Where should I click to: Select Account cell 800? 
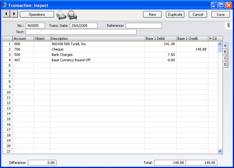coord(23,44)
